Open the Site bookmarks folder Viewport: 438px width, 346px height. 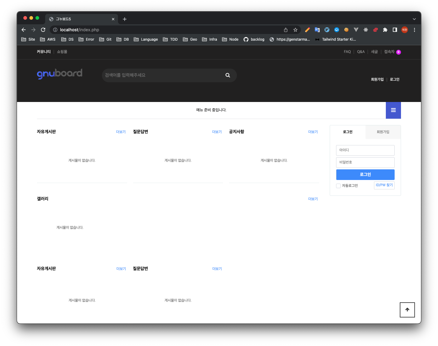(28, 39)
